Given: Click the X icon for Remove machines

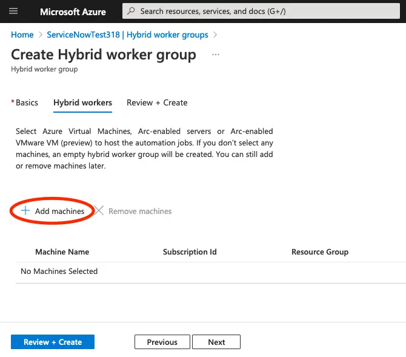Looking at the screenshot, I should pyautogui.click(x=99, y=211).
